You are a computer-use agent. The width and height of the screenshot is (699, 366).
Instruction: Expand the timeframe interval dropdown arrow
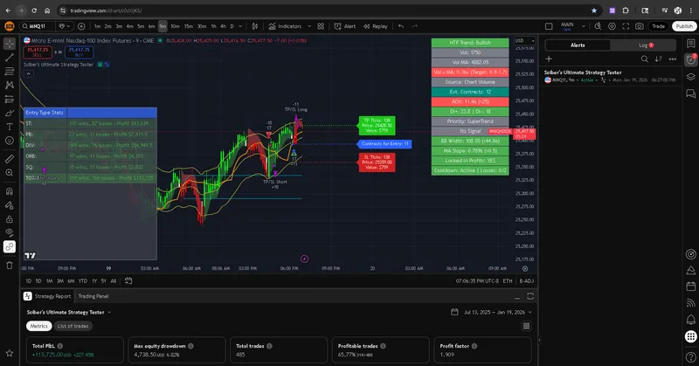coord(241,26)
